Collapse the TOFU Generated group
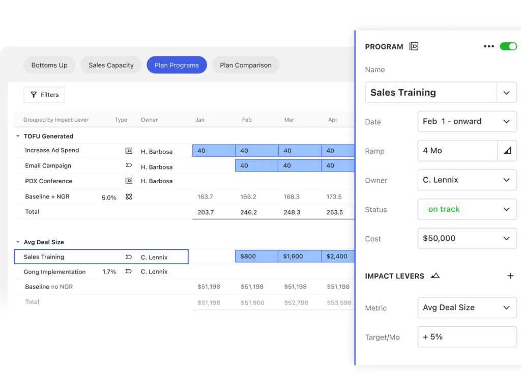The image size is (521, 392). (18, 136)
